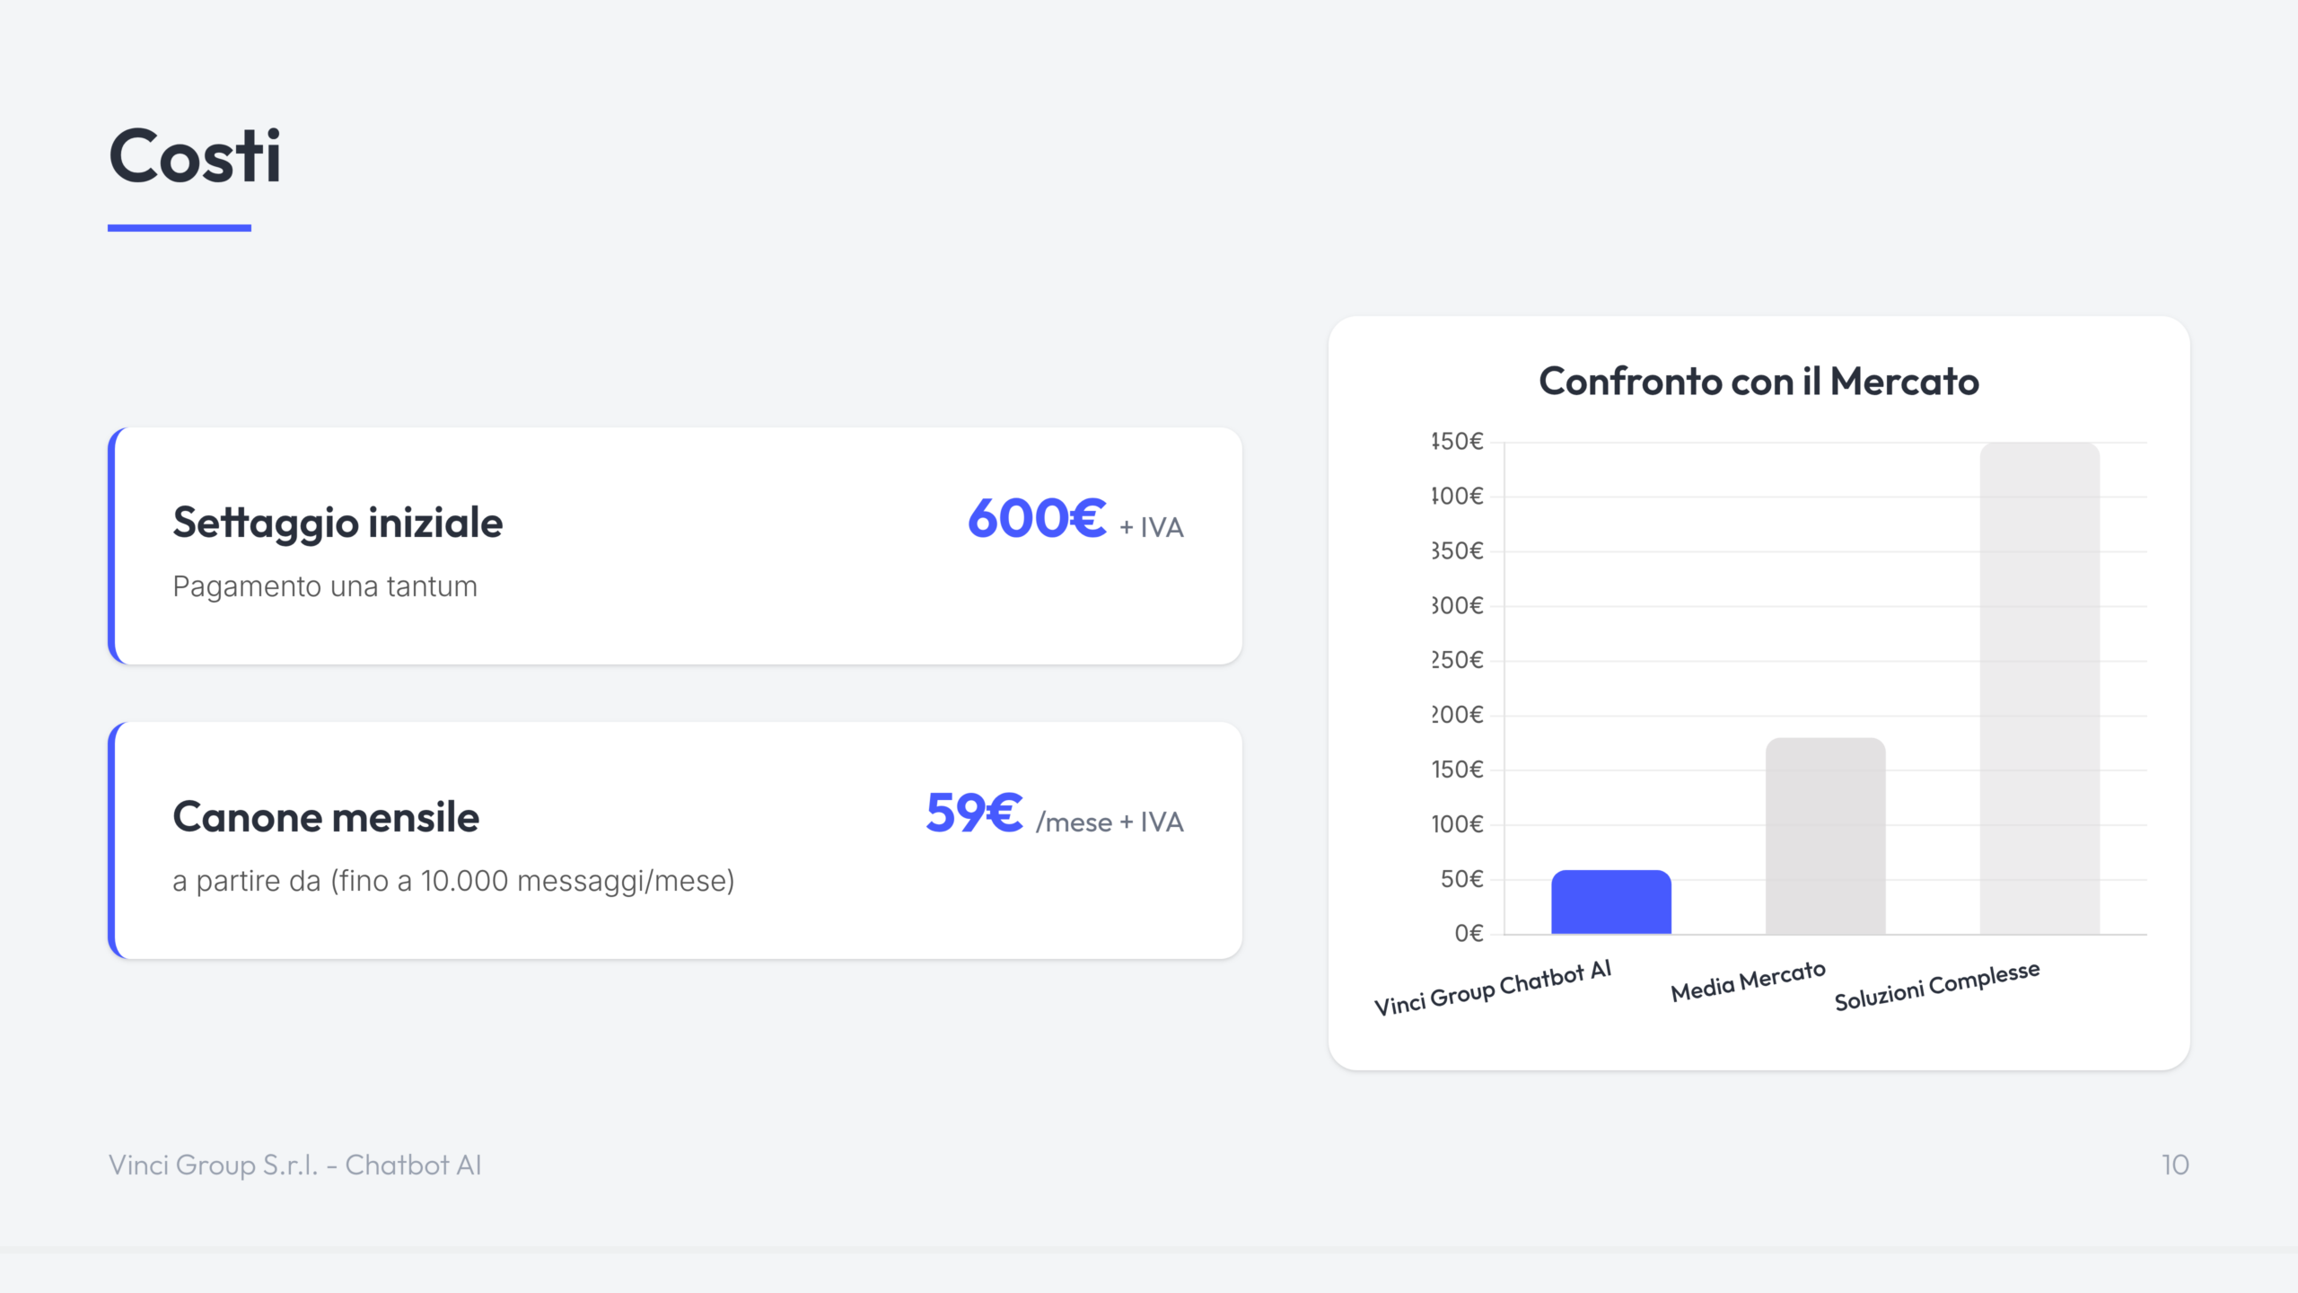Click the /mese + IVA label
The height and width of the screenshot is (1293, 2298).
click(x=1110, y=822)
